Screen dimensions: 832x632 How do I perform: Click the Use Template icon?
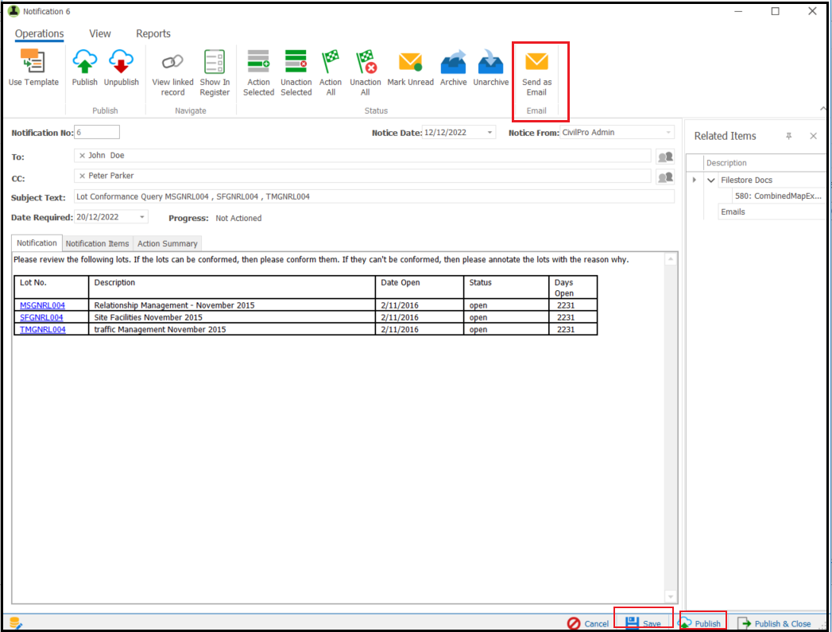click(x=33, y=61)
